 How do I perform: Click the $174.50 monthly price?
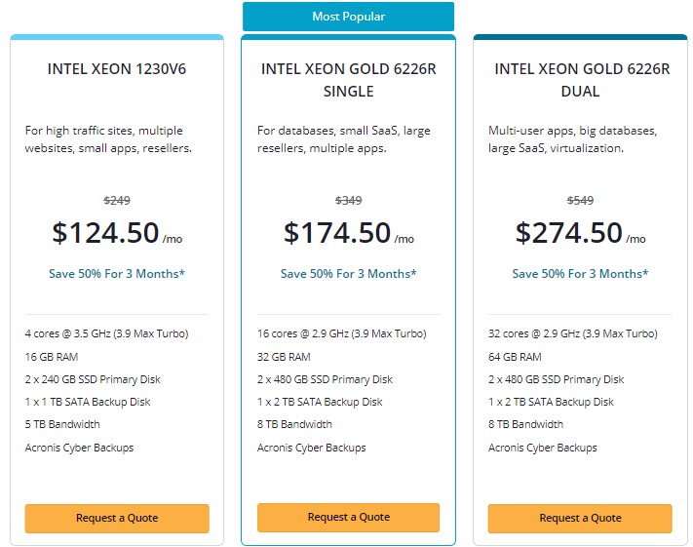[337, 233]
